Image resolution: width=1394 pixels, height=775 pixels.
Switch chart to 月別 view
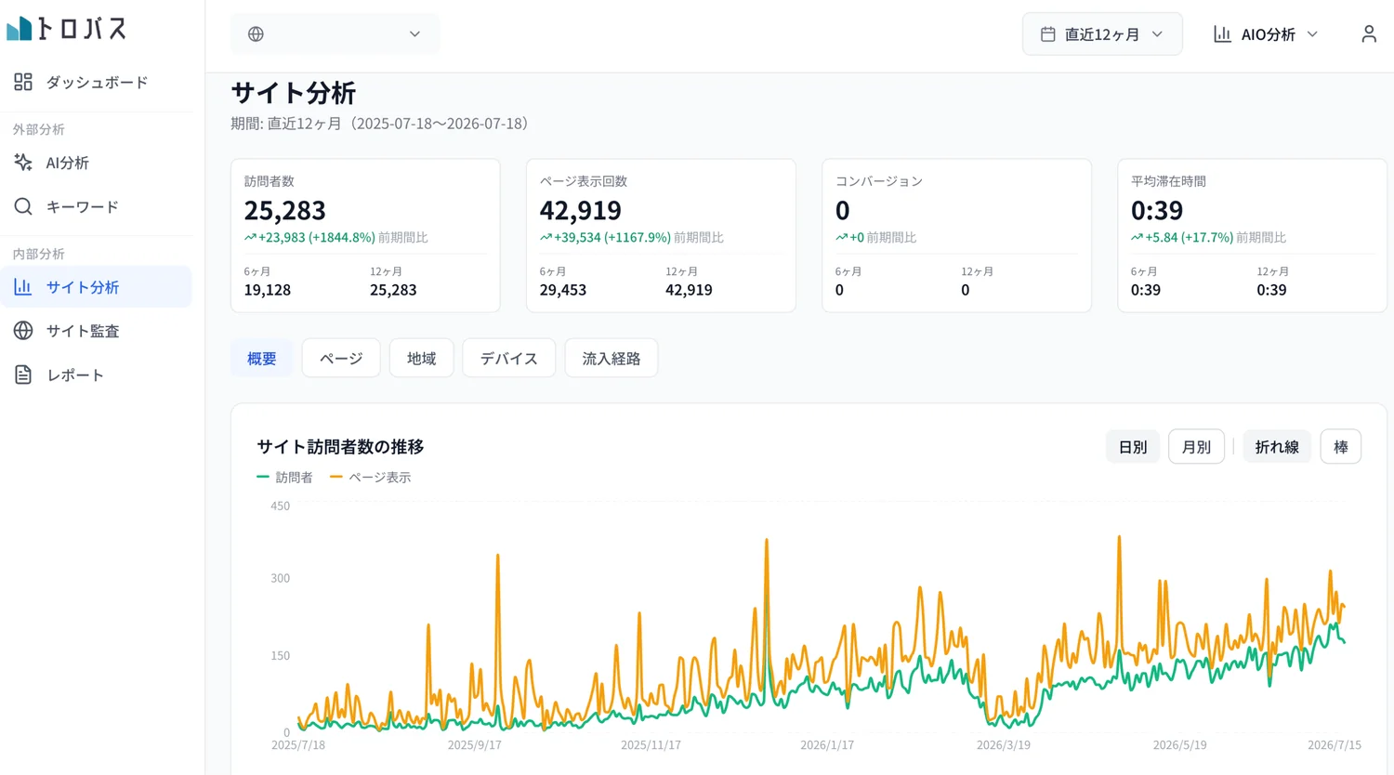(1196, 447)
